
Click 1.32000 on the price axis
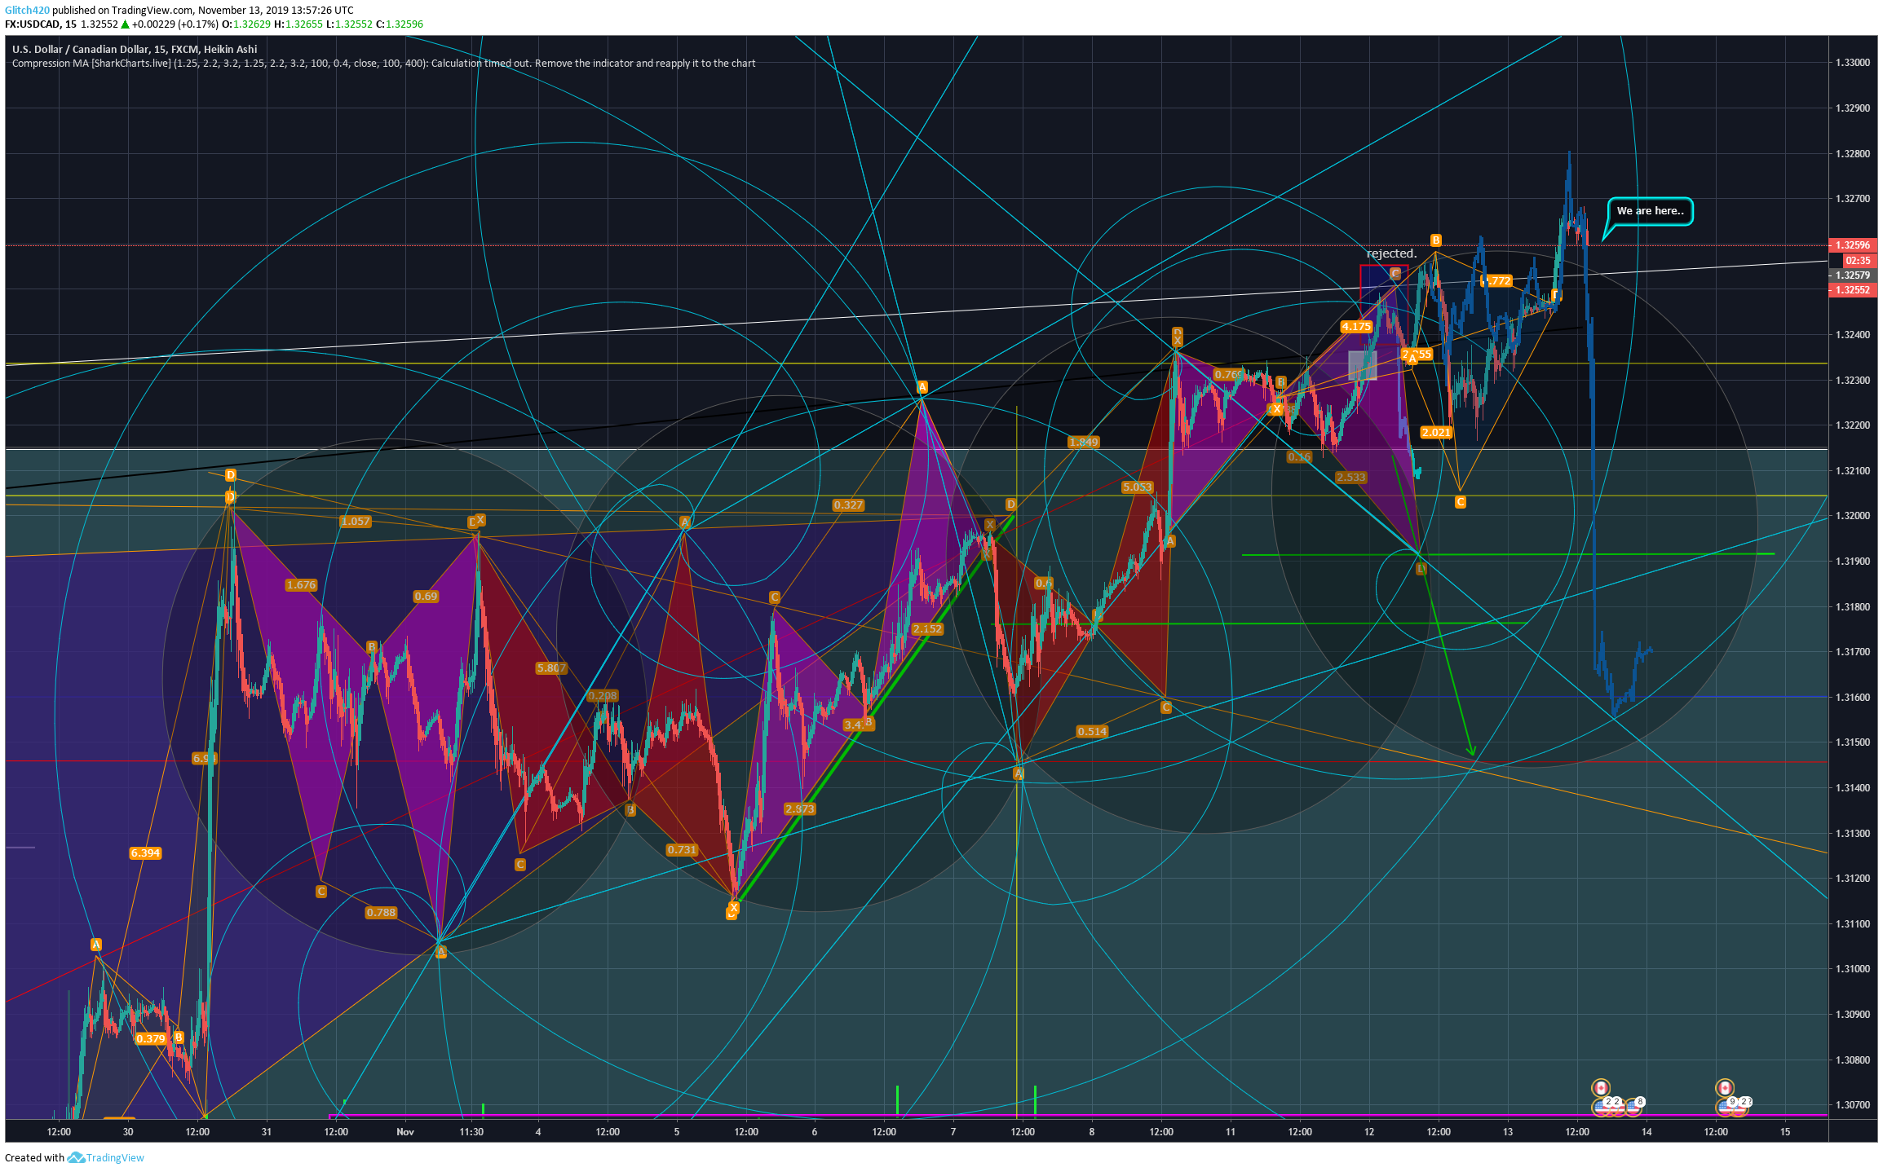(x=1852, y=516)
